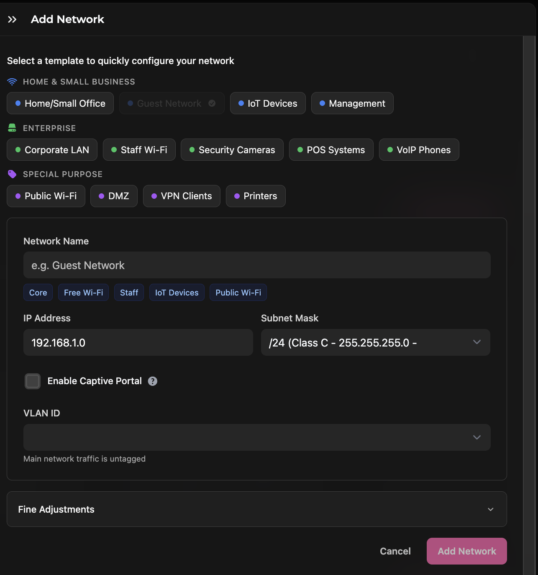Select the DMZ template
538x575 pixels.
[x=114, y=196]
